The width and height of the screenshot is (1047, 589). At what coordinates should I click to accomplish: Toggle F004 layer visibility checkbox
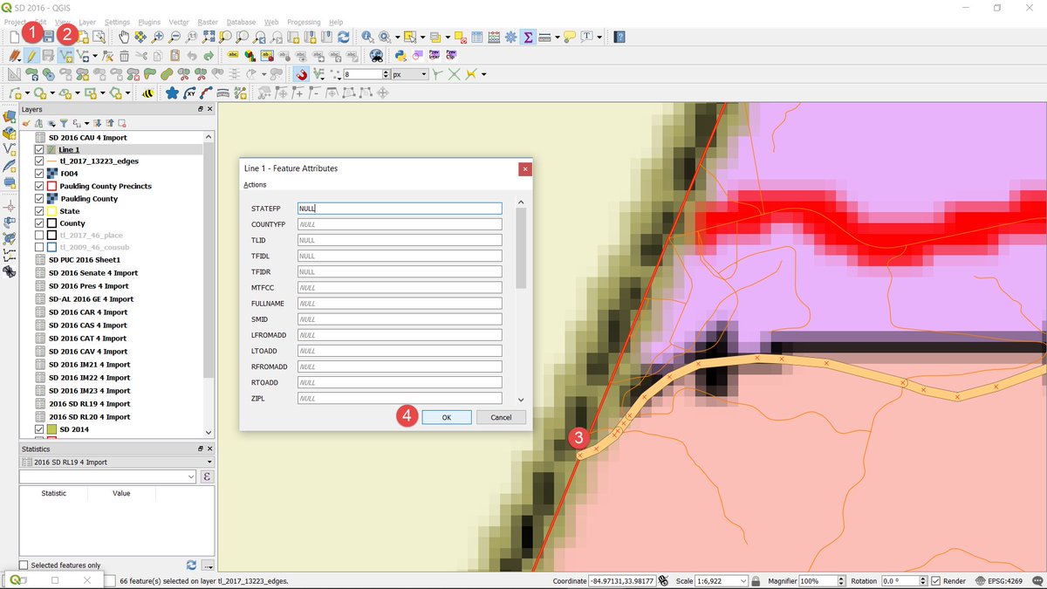(39, 174)
